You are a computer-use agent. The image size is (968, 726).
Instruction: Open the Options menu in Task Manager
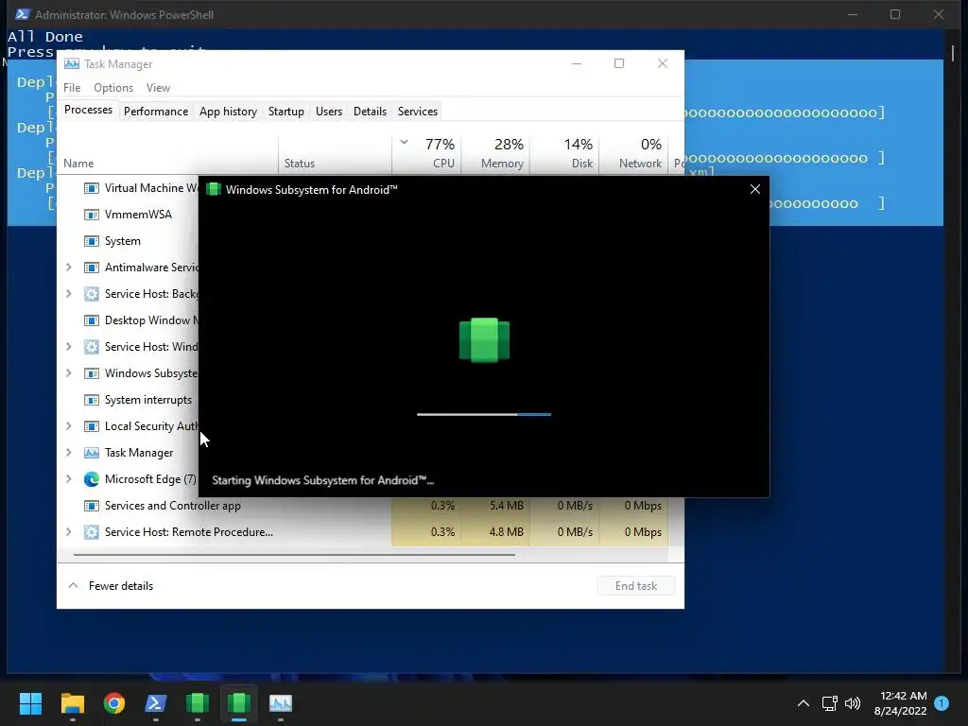(113, 88)
